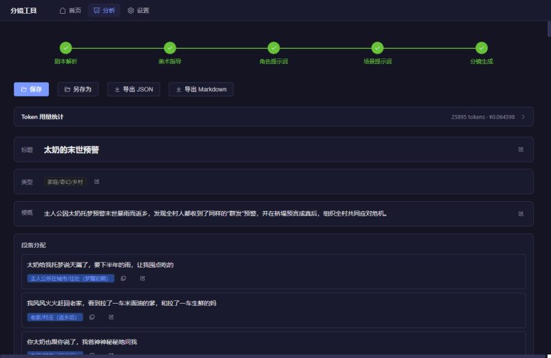Viewport: 551px width, 358px height.
Task: Select the 分析 analysis tab
Action: (104, 10)
